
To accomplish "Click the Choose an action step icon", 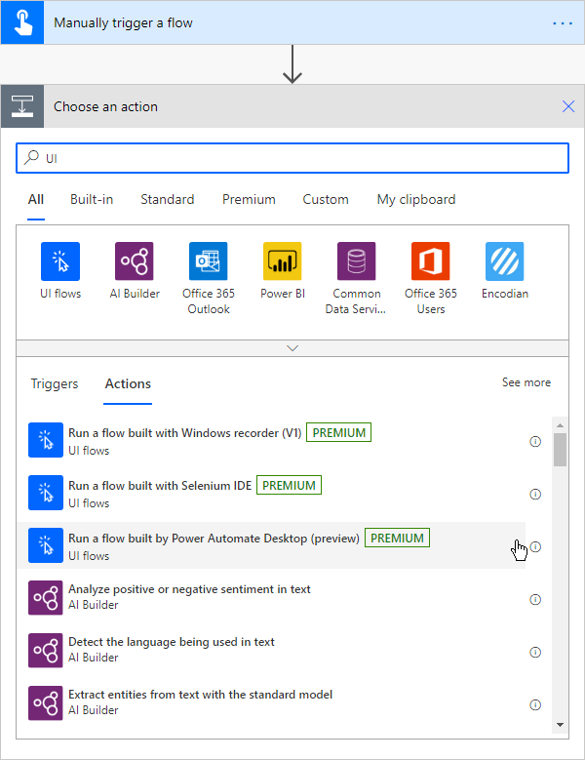I will [22, 106].
